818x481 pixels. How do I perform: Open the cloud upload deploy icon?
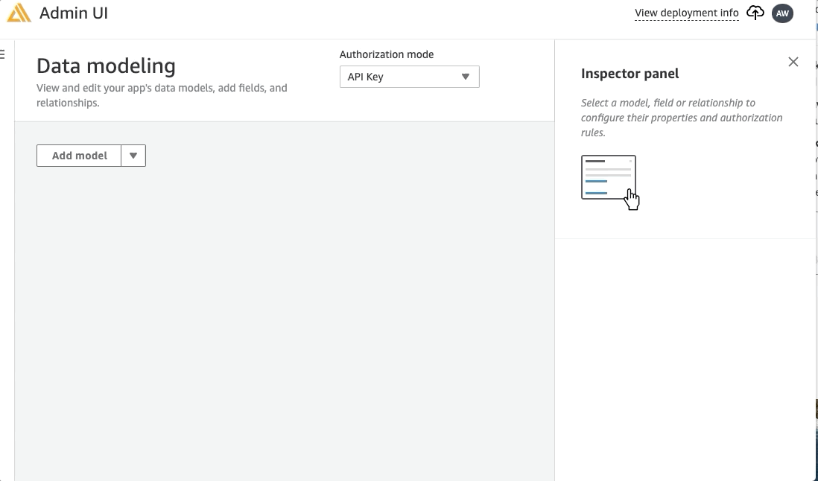click(x=755, y=13)
